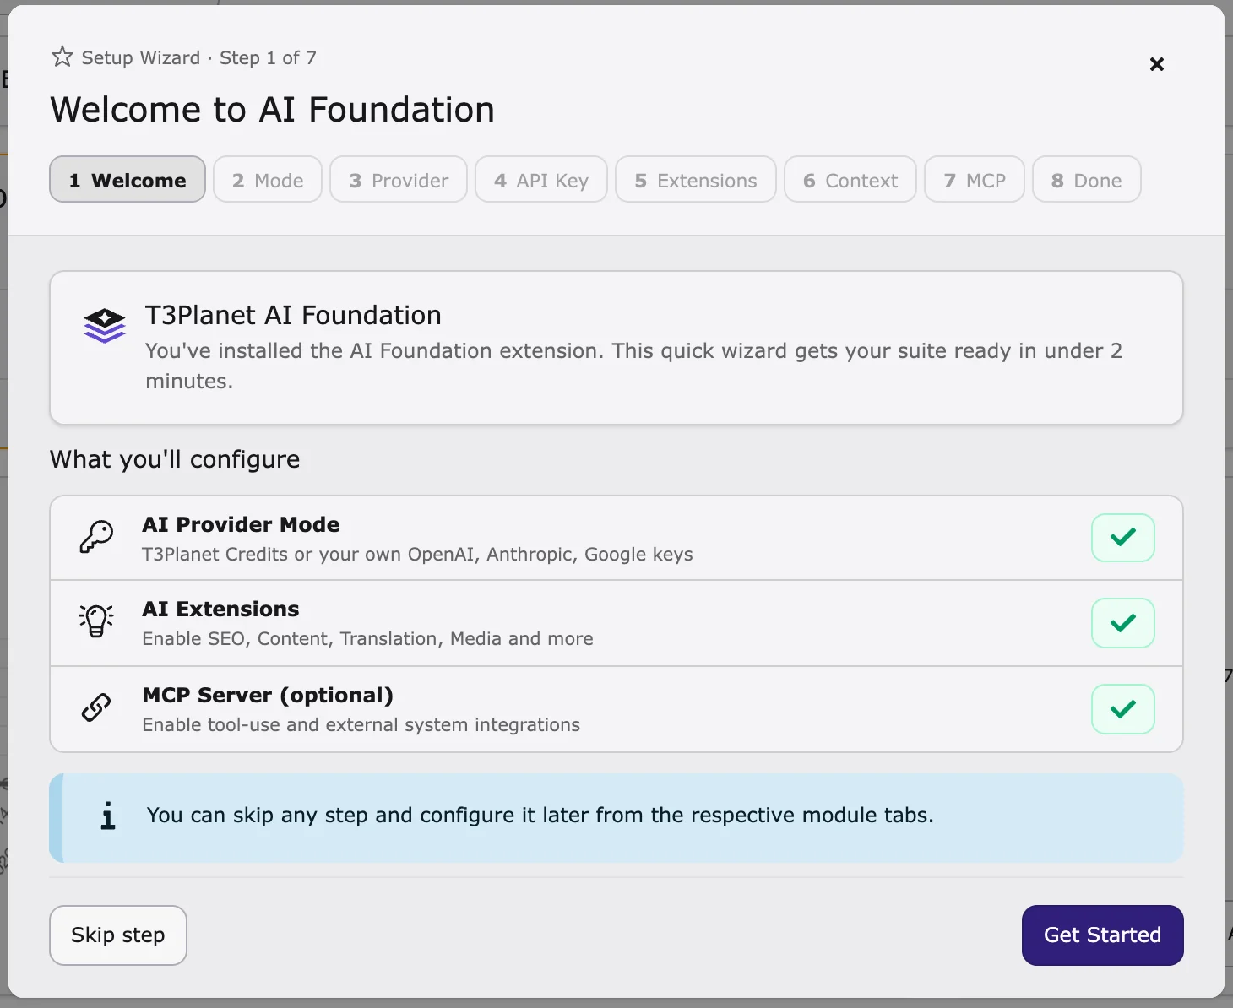Click the 'AI Extensions' heading text

[220, 609]
